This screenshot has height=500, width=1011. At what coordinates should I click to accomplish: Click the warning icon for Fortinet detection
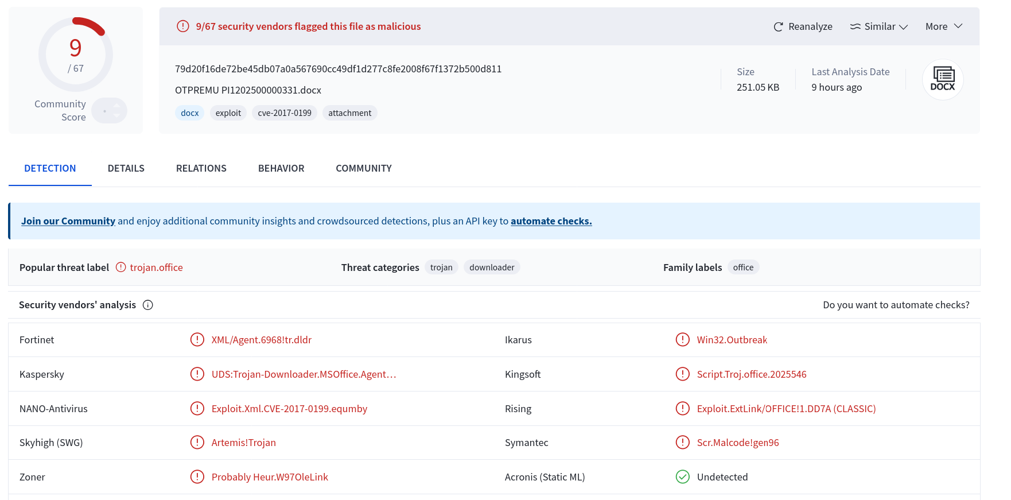[197, 340]
